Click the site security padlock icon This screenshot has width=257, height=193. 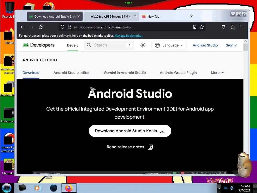pos(70,27)
